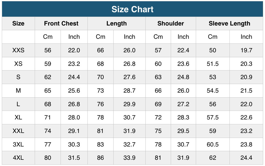Select the Size column header
Image resolution: width=265 pixels, height=166 pixels.
(18, 23)
